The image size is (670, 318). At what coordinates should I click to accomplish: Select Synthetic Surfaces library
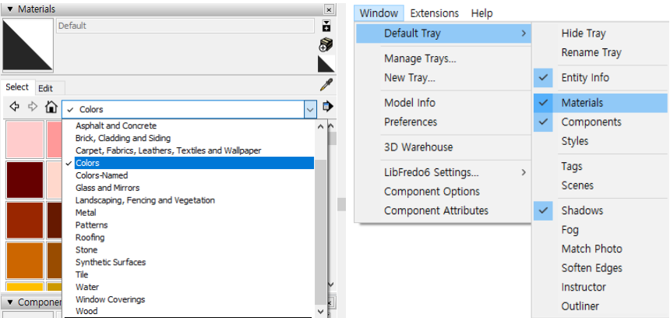194,262
